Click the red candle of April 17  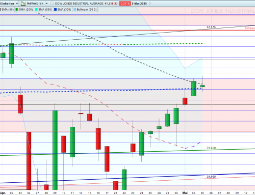pos(107,159)
